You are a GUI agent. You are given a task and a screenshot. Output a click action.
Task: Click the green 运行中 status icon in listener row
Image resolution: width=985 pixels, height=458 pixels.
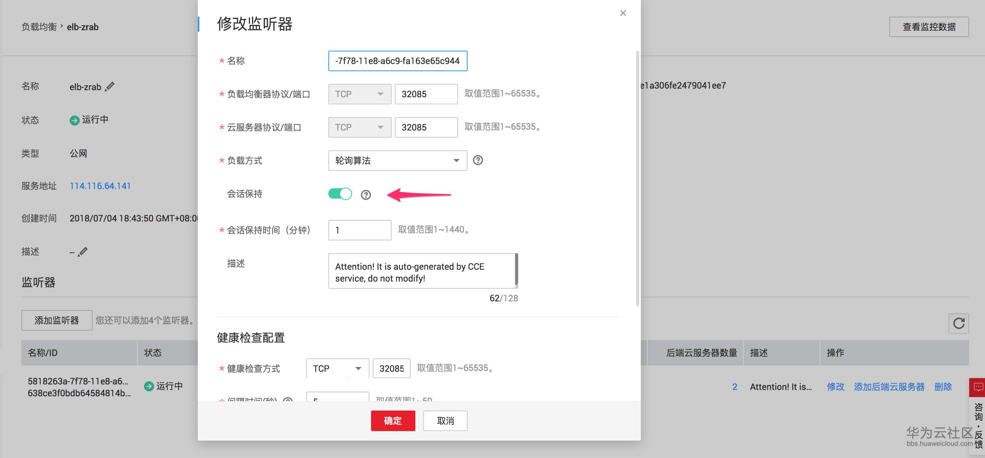click(x=149, y=386)
